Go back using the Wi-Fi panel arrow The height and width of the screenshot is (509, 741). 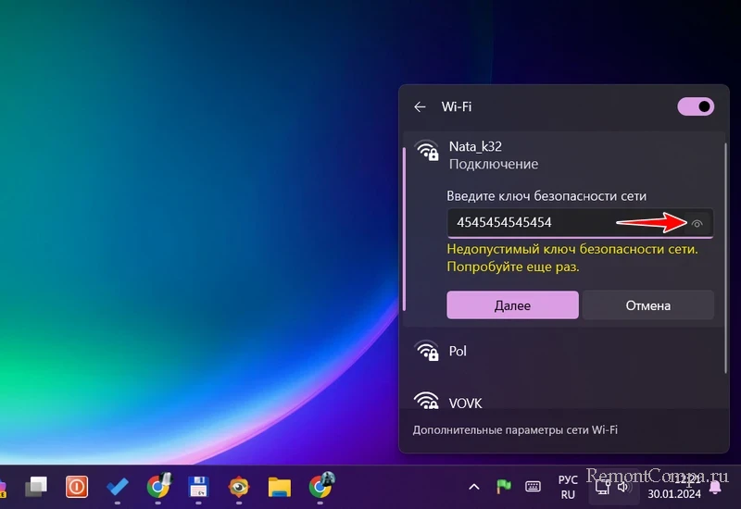coord(420,106)
